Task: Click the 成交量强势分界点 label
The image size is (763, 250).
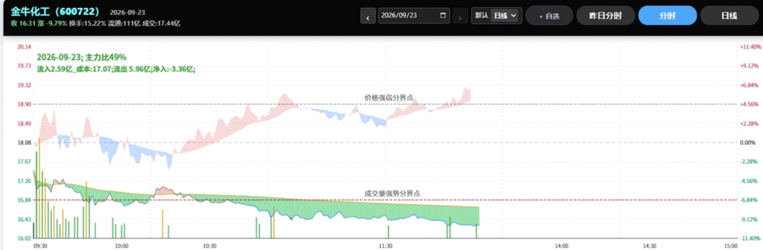Action: [392, 193]
